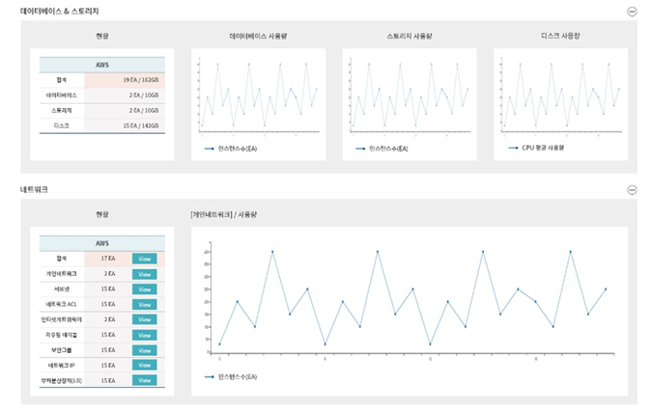Click the 개인네트워크 row label

click(62, 274)
